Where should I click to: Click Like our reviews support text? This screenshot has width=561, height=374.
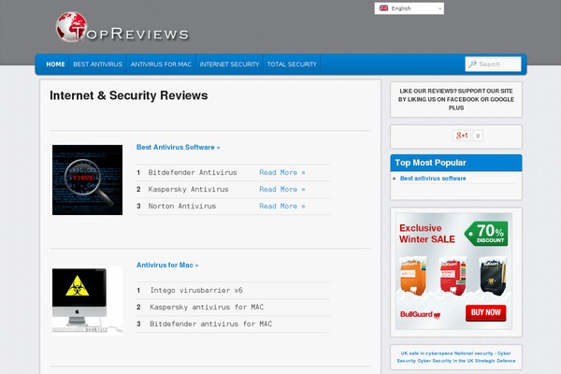[x=456, y=99]
